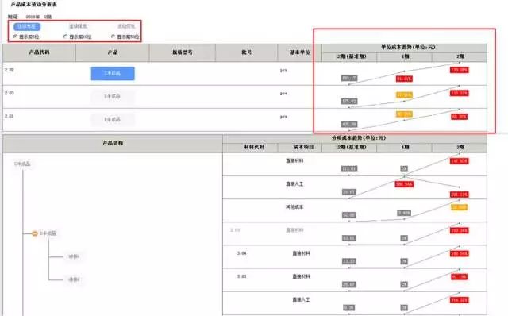Click the 材料代码 column header
508x316 pixels.
click(x=254, y=147)
